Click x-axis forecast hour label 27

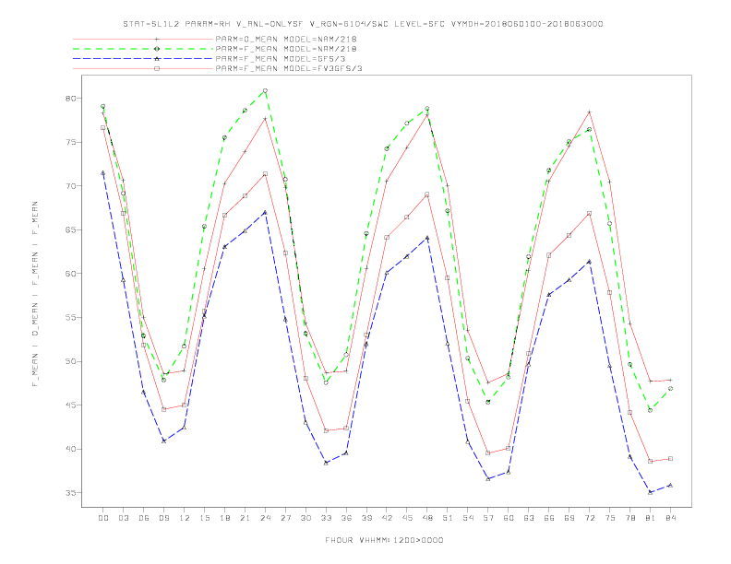(285, 518)
